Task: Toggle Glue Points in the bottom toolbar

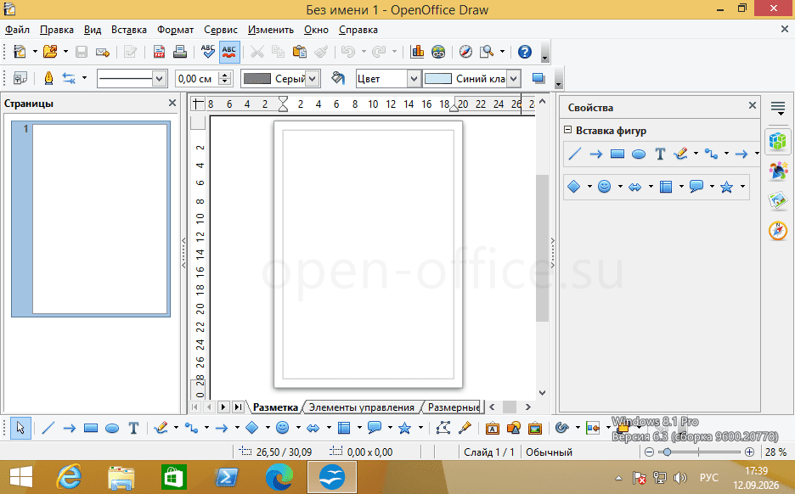Action: coord(465,428)
